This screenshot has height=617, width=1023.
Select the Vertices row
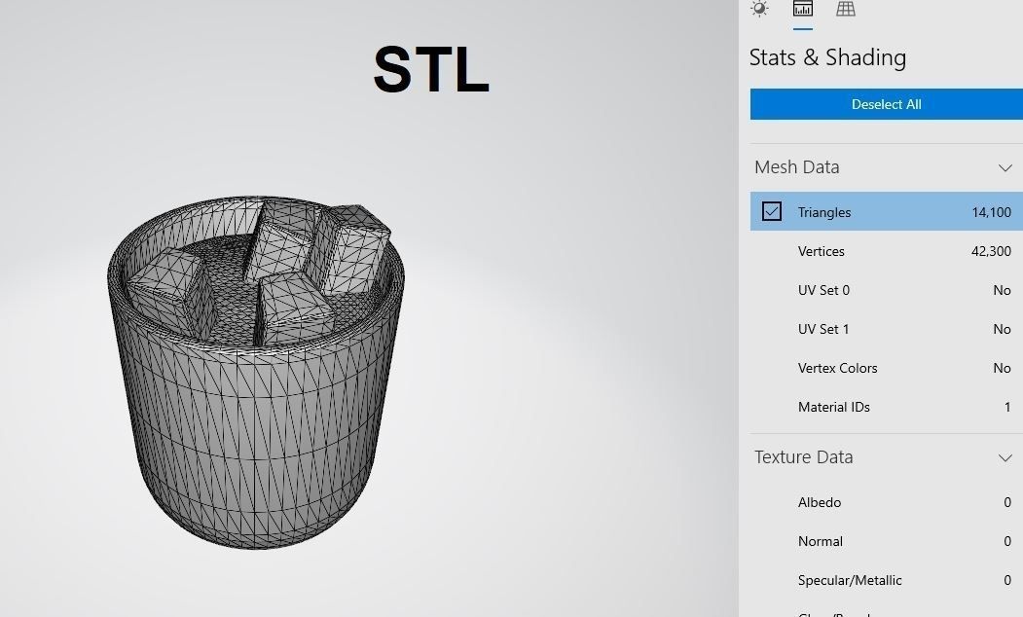tap(886, 251)
